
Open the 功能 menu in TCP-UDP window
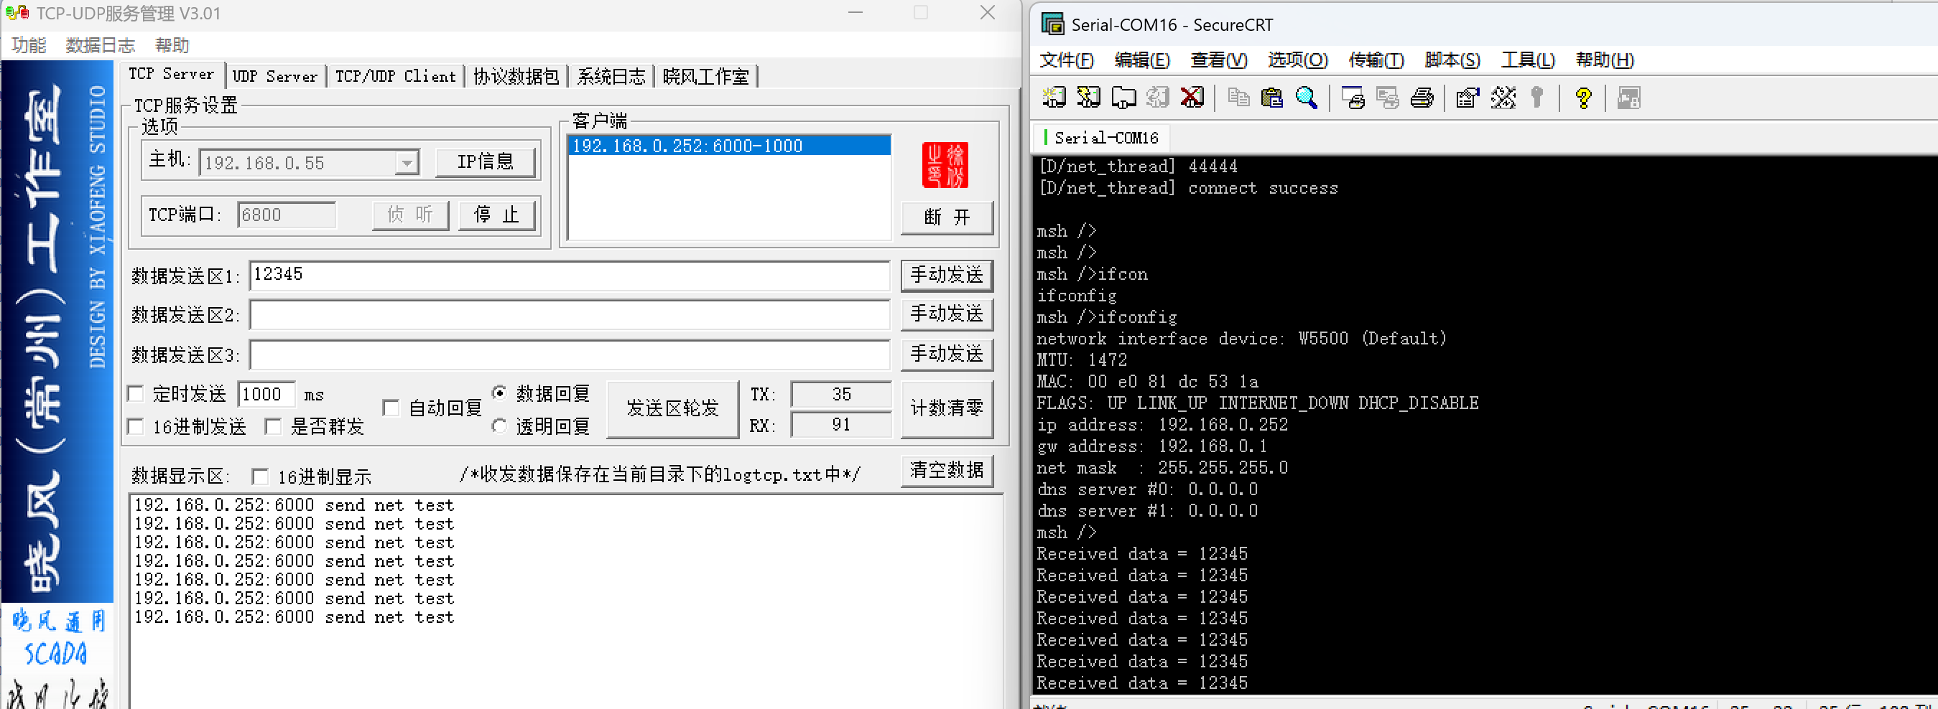29,45
